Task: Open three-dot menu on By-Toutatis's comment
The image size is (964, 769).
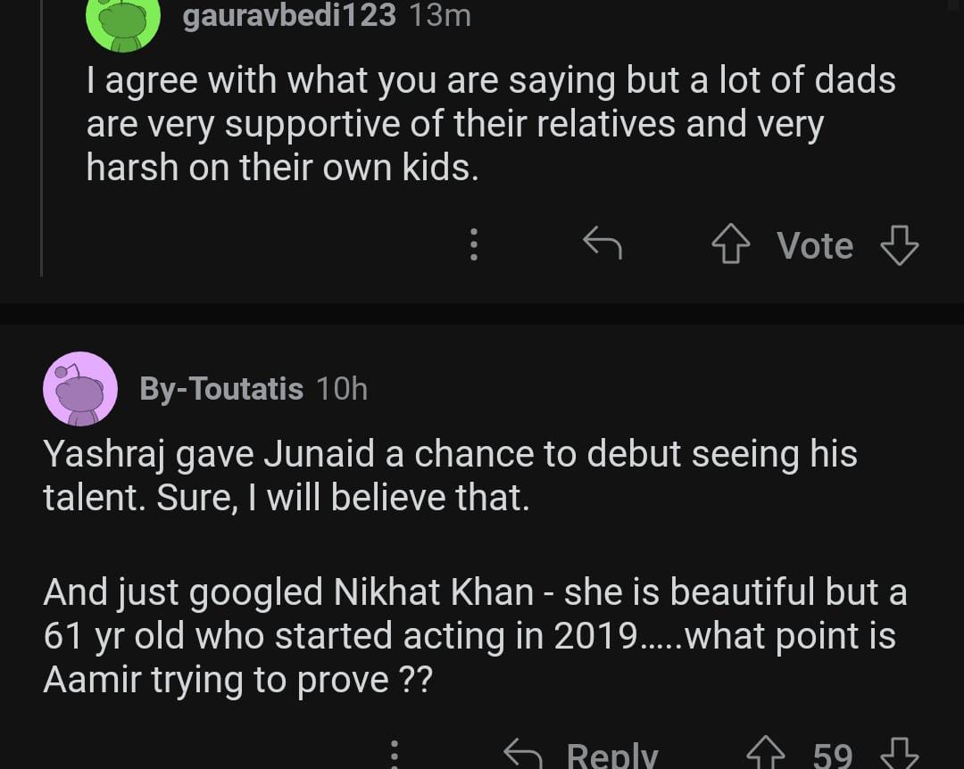Action: (394, 755)
